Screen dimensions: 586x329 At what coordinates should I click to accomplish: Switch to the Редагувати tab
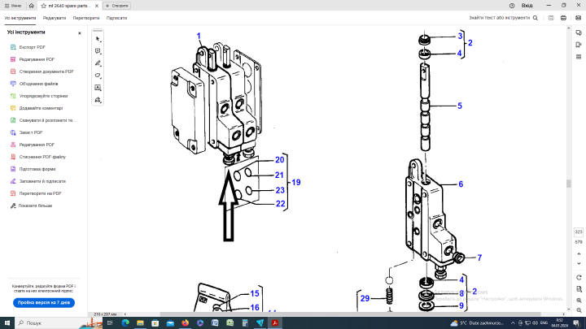[55, 17]
